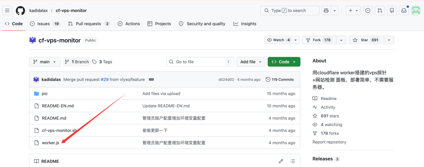Open the kadidalax owner link
The image size is (424, 167).
[38, 11]
